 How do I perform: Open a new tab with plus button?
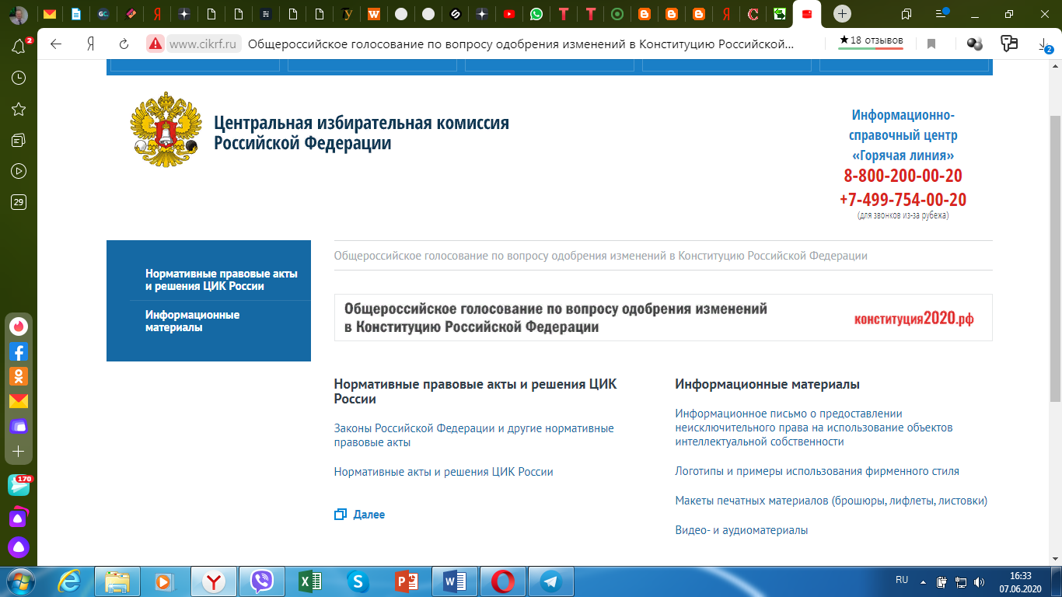(x=842, y=13)
